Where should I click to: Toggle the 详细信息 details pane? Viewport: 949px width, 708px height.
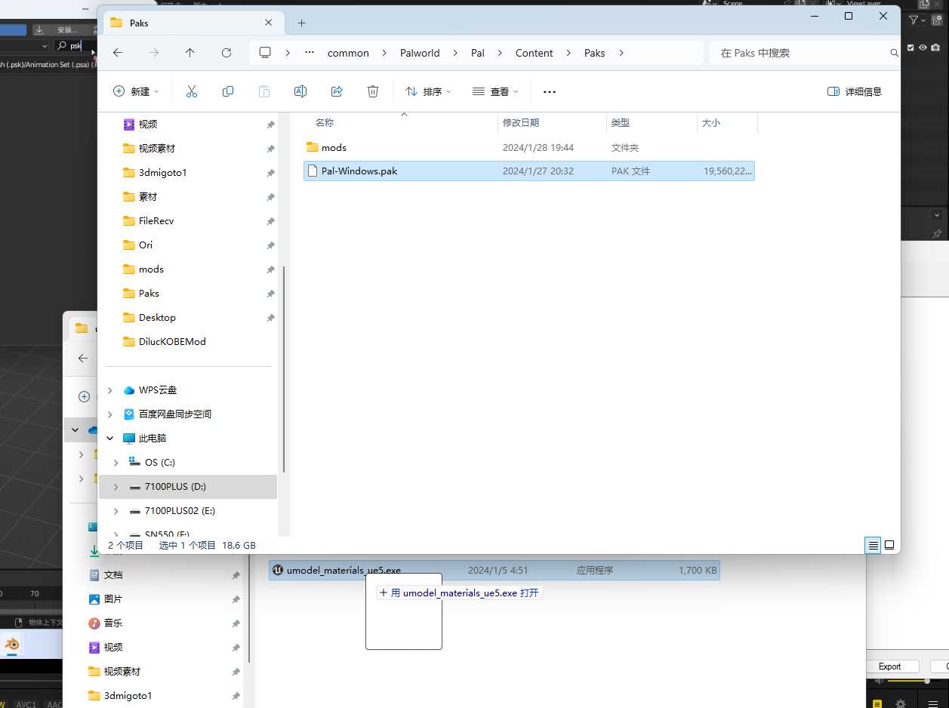tap(855, 91)
